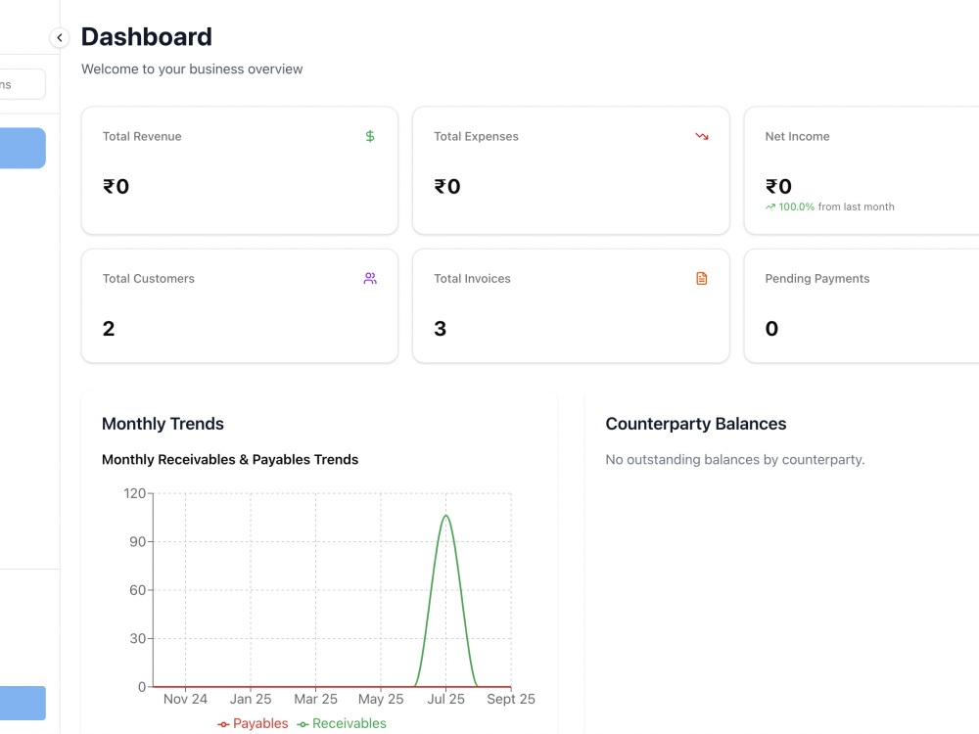979x734 pixels.
Task: Click the partially visible sidebar input box
Action: pos(23,84)
